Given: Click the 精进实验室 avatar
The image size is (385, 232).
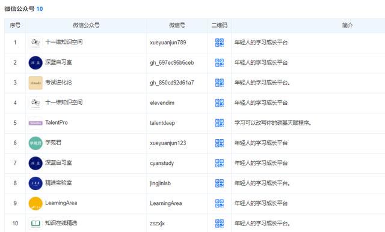Looking at the screenshot, I should click(x=35, y=183).
